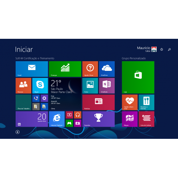178x178 pixels.
Task: Open the folder tile with blue background
Action: [x=44, y=106]
